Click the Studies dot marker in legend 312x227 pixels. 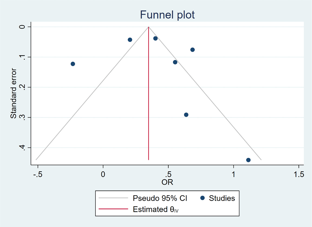coord(203,198)
